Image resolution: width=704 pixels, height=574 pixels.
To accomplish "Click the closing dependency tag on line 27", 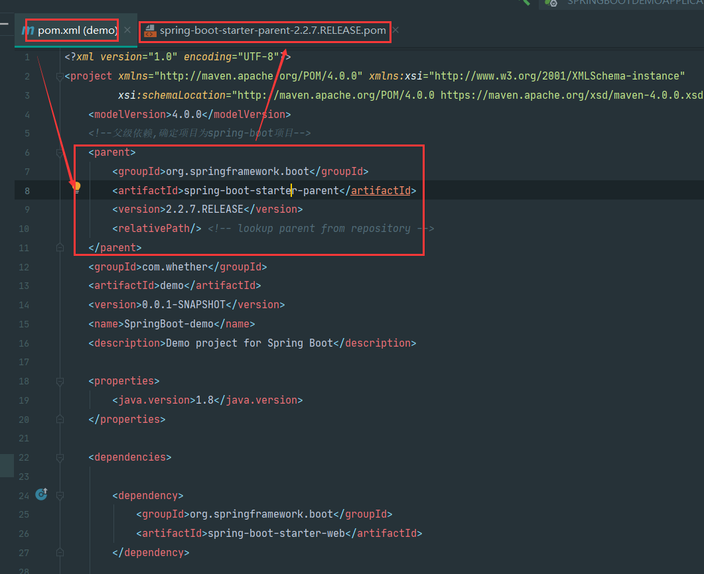I will [151, 553].
